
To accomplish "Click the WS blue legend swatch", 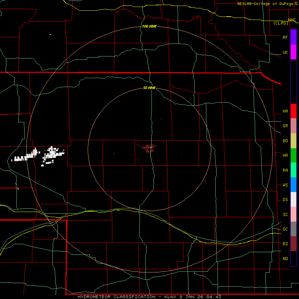I will (293, 185).
